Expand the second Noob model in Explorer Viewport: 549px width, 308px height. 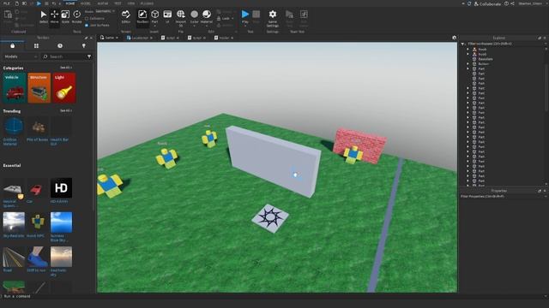[x=468, y=54]
